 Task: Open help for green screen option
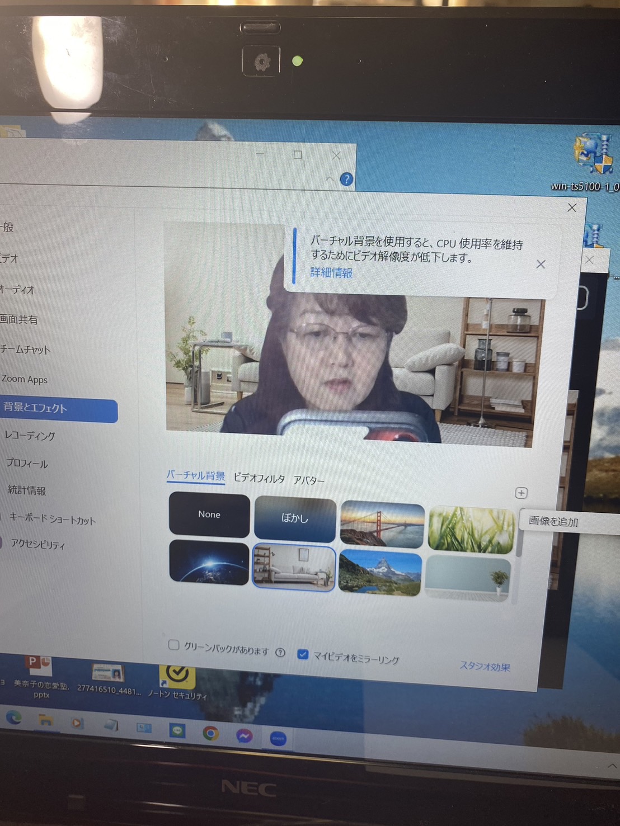coord(280,653)
